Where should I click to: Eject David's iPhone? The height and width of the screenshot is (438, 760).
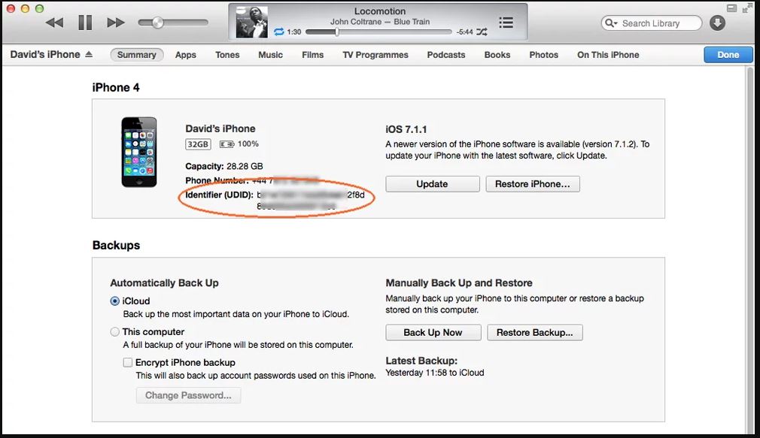click(x=89, y=55)
